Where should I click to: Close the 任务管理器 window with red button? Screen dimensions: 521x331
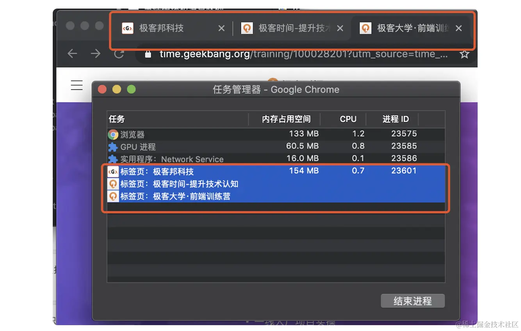tap(102, 90)
